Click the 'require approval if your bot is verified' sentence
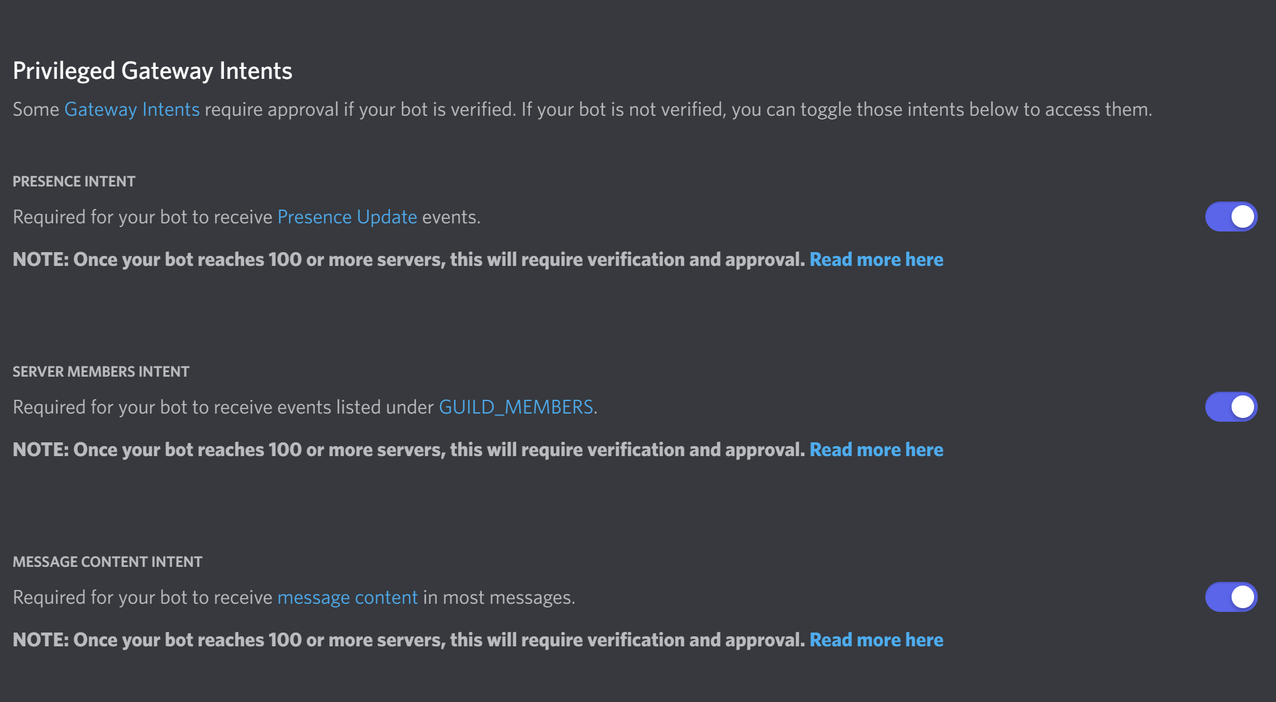The image size is (1276, 702). click(x=360, y=109)
